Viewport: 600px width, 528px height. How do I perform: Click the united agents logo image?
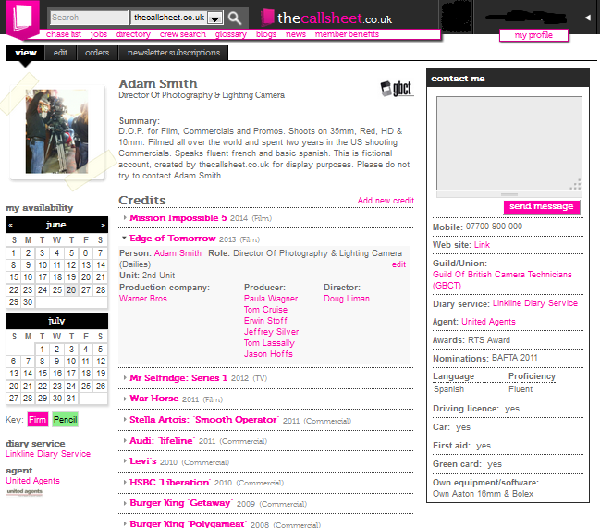[x=24, y=493]
